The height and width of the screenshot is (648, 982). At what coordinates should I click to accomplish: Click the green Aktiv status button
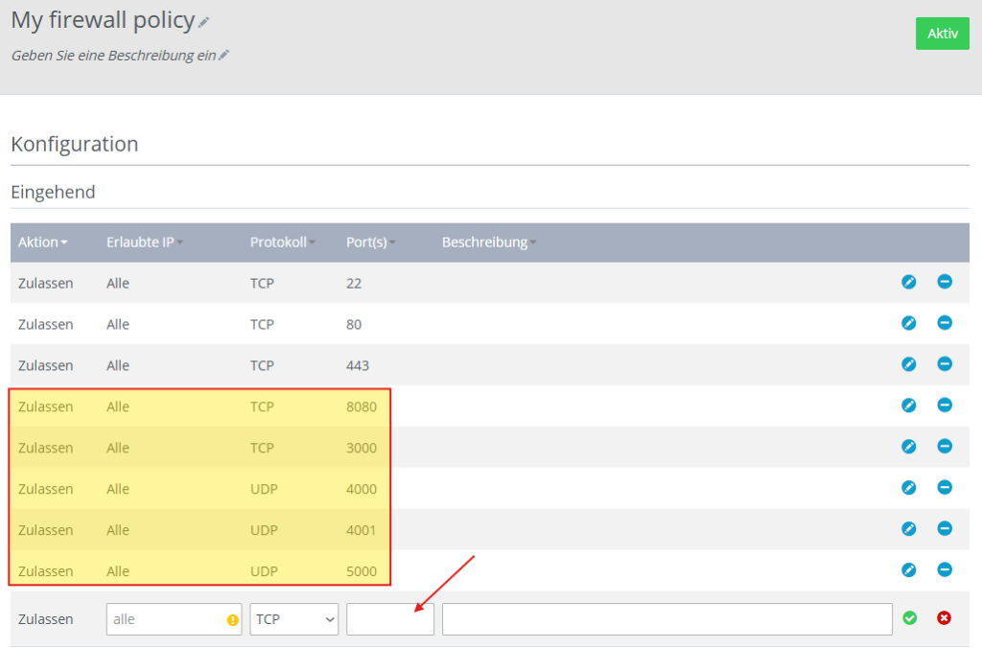click(x=942, y=34)
